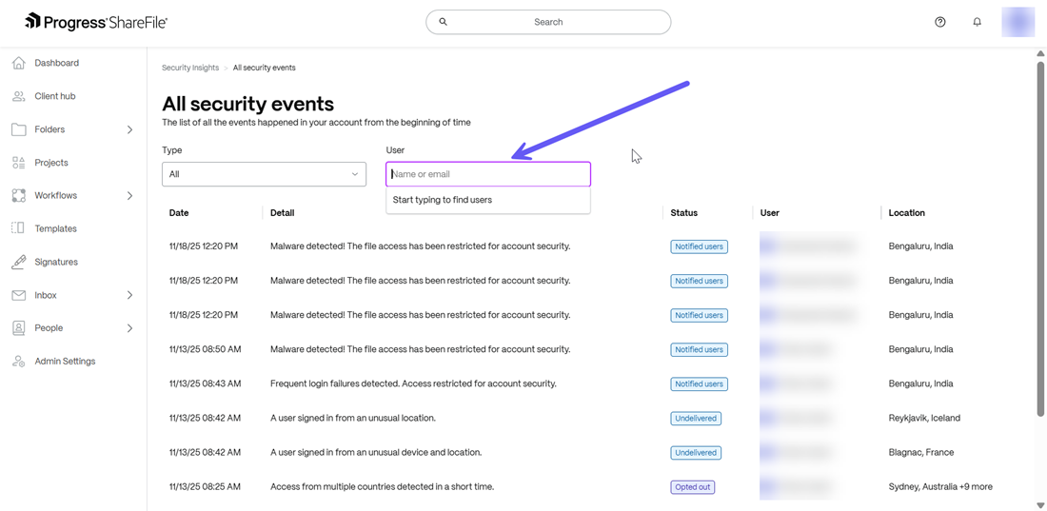This screenshot has width=1047, height=511.
Task: Expand the Inbox submenu arrow
Action: coord(129,295)
